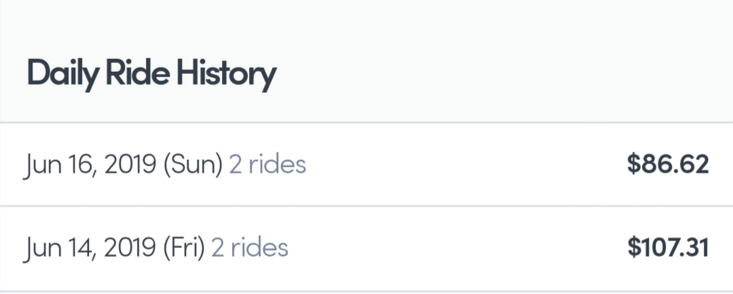
Task: Click the empty middle of the Jun 16 row
Action: pos(462,165)
